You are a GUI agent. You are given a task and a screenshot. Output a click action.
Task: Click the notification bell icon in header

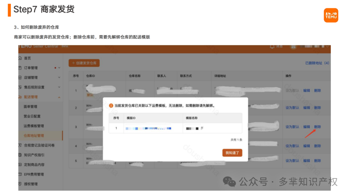pyautogui.click(x=272, y=47)
